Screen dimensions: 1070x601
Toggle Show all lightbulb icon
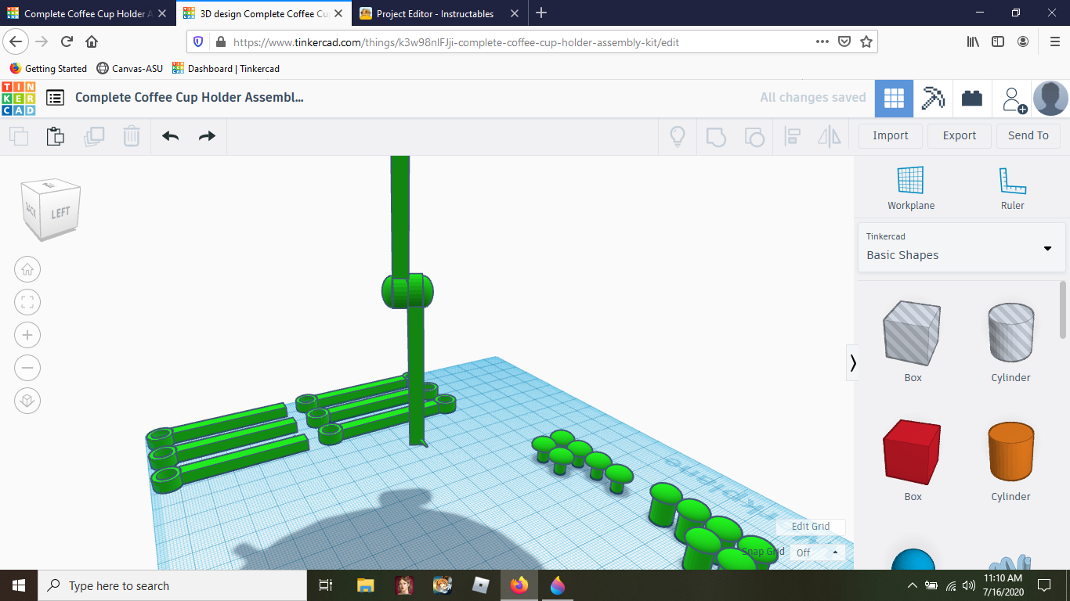coord(678,136)
